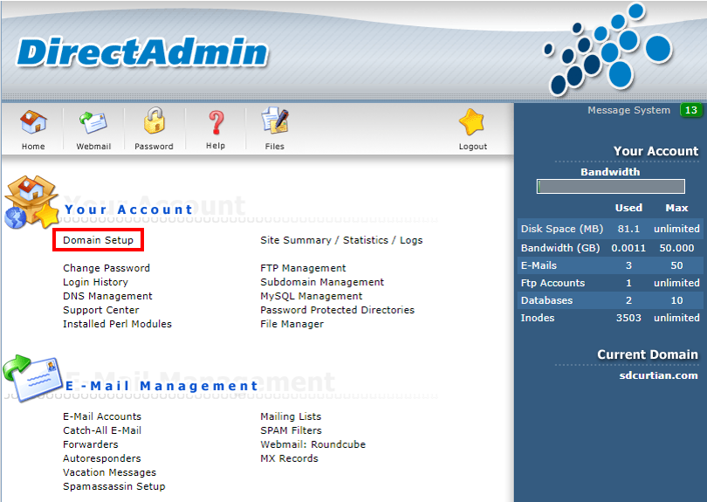
Task: Open the Help question mark icon
Action: click(216, 123)
